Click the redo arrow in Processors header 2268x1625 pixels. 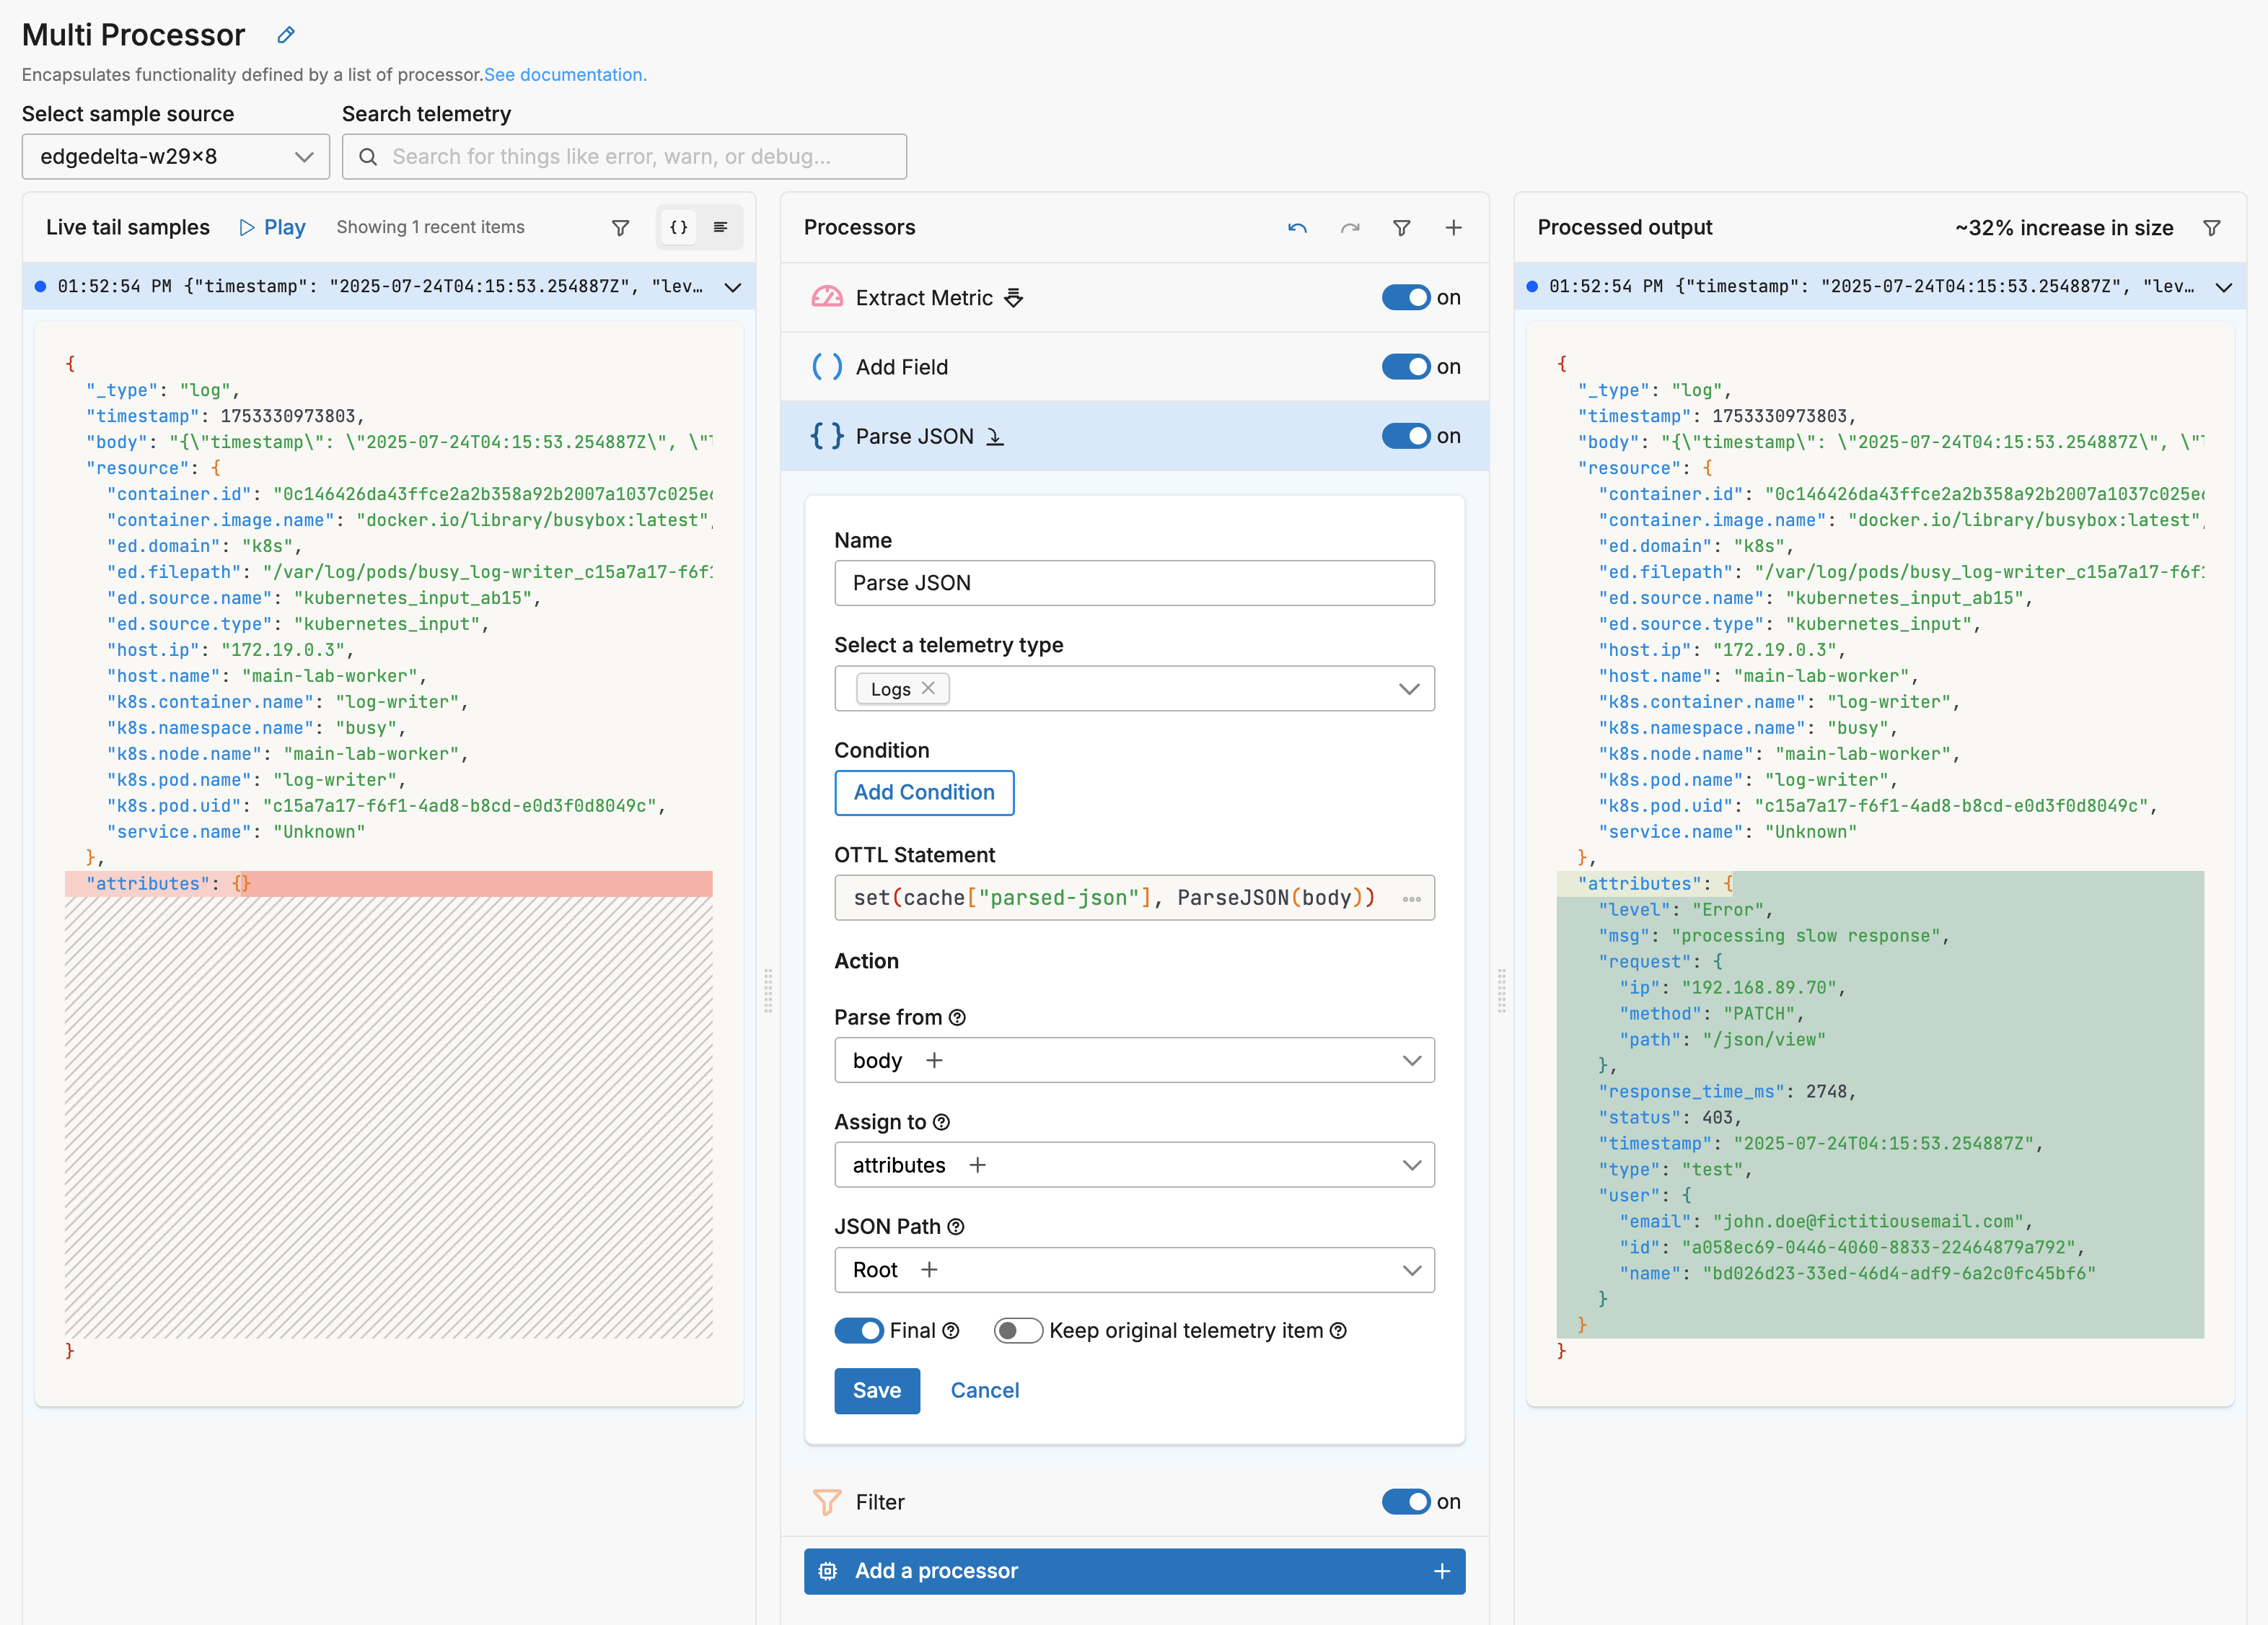[x=1350, y=228]
